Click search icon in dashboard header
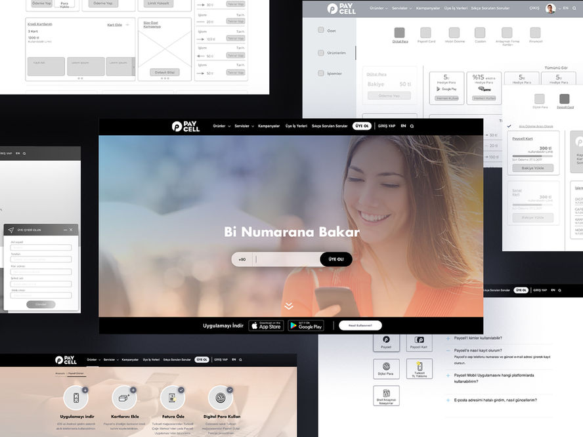This screenshot has width=583, height=437. click(574, 8)
